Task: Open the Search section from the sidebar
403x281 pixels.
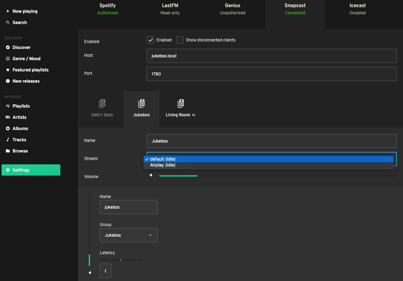Action: 19,22
